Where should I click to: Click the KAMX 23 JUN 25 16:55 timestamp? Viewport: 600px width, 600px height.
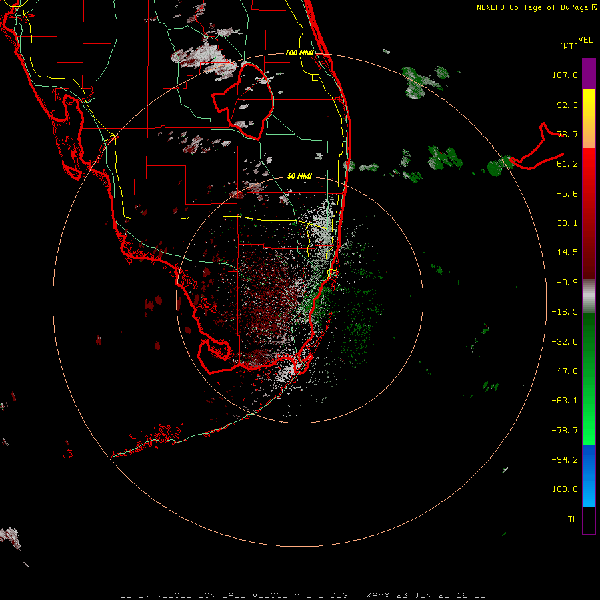click(x=425, y=595)
